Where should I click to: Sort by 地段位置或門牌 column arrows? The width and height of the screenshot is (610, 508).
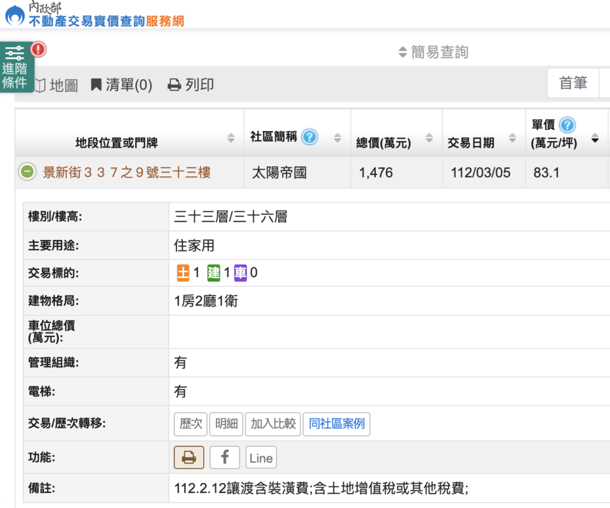click(231, 138)
